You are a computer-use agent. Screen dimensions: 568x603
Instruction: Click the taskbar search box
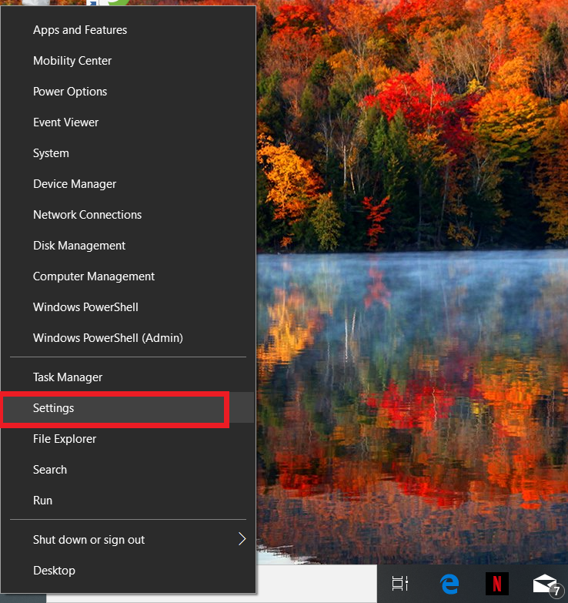316,584
